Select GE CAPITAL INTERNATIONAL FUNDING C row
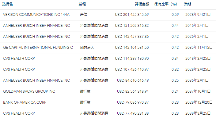The width and height of the screenshot is (220, 118). (x=108, y=48)
